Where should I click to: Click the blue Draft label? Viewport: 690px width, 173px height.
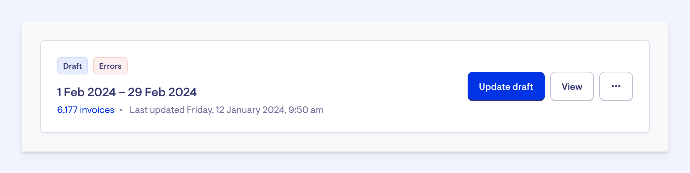click(73, 66)
